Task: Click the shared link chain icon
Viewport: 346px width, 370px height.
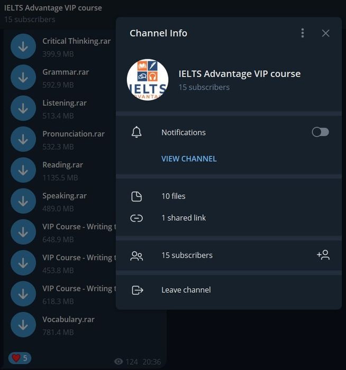Action: [136, 218]
